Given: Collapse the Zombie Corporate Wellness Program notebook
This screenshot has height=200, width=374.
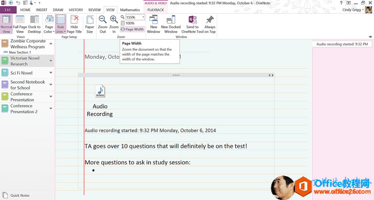Looking at the screenshot, I should pyautogui.click(x=51, y=44).
